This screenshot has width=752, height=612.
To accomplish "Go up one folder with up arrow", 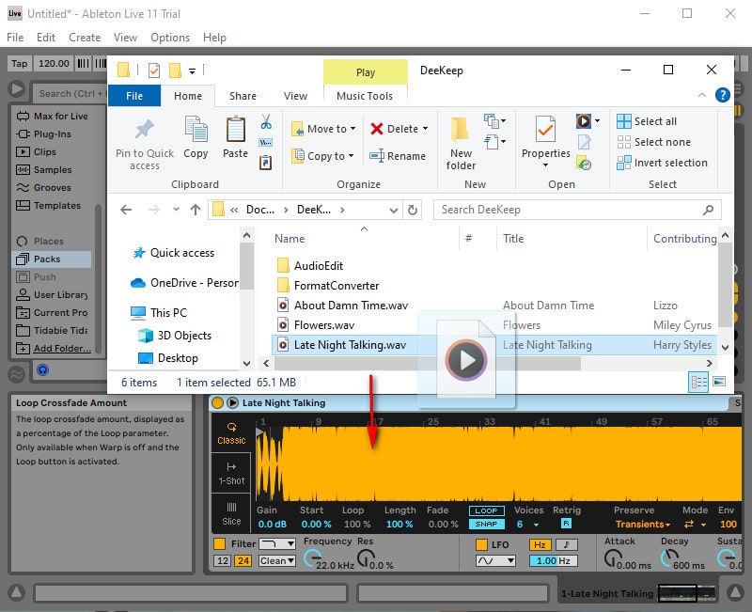I will pos(196,210).
